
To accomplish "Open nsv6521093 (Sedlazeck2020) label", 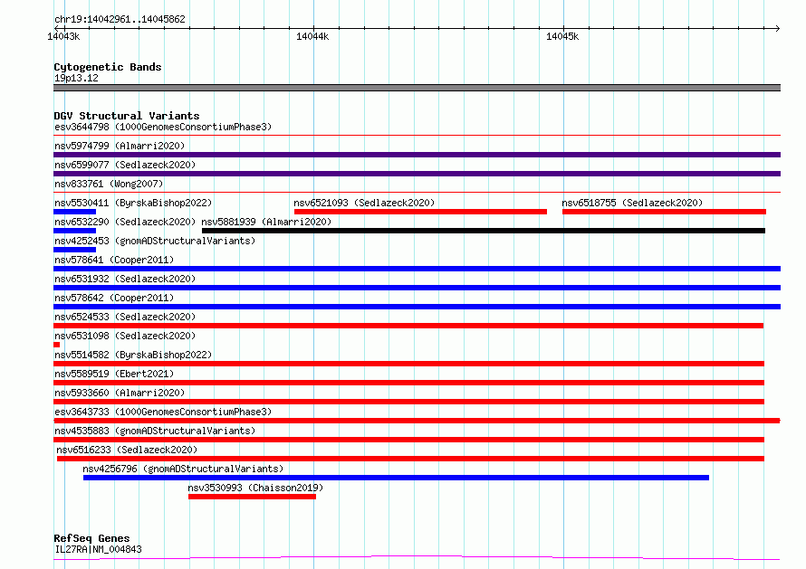I will pos(364,203).
